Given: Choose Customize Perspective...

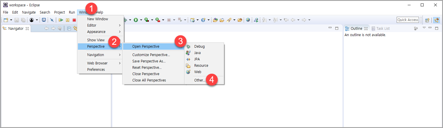Looking at the screenshot, I should click(x=154, y=55).
